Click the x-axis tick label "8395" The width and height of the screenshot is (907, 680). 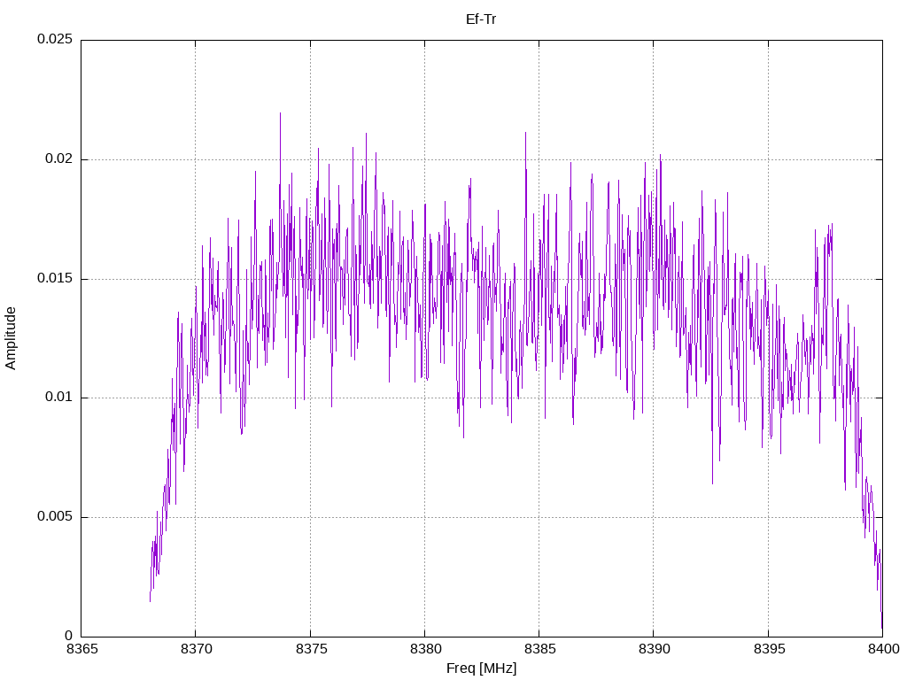tap(770, 649)
